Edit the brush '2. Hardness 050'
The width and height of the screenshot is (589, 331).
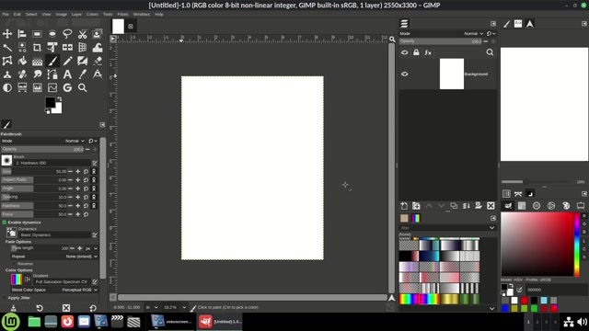(95, 163)
